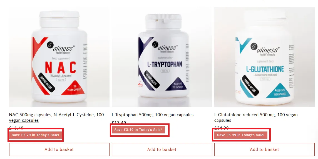Screen dimensions: 318x159
Task: Open the L-Tryptophan 500mg product title link
Action: pos(153,115)
